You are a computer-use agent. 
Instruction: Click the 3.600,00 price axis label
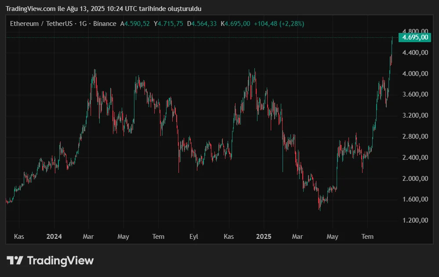pyautogui.click(x=415, y=94)
